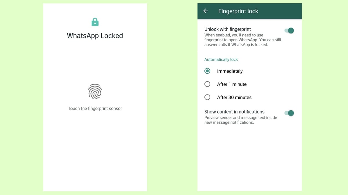Select the Immediately radio button
The width and height of the screenshot is (348, 195).
coord(207,71)
